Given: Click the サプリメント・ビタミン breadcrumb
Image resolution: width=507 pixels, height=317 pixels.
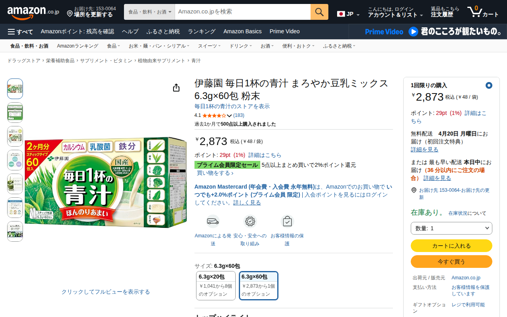Looking at the screenshot, I should 106,61.
